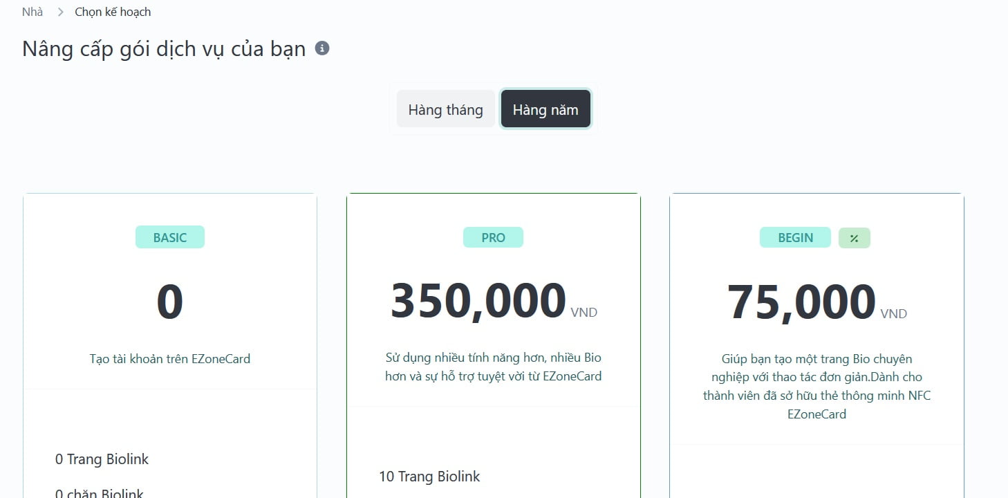Click the 75,000 price on the BEGIN plan

[801, 303]
